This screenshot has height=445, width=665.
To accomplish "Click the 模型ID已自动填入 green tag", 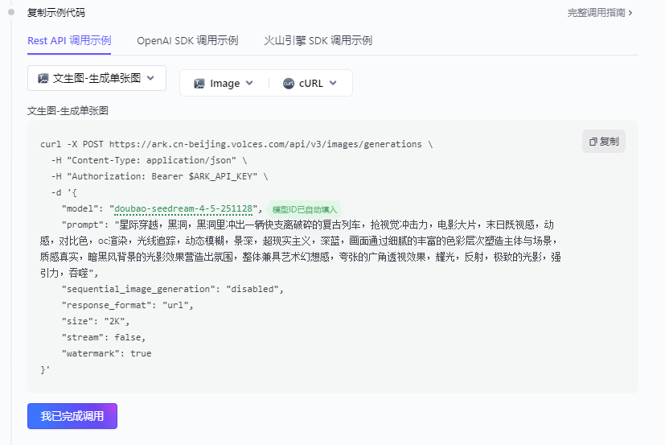I will click(x=305, y=209).
